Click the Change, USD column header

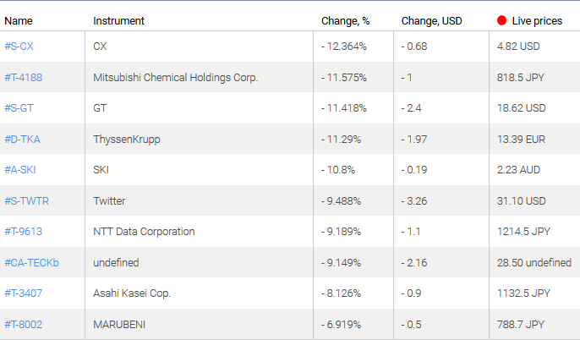tap(432, 20)
